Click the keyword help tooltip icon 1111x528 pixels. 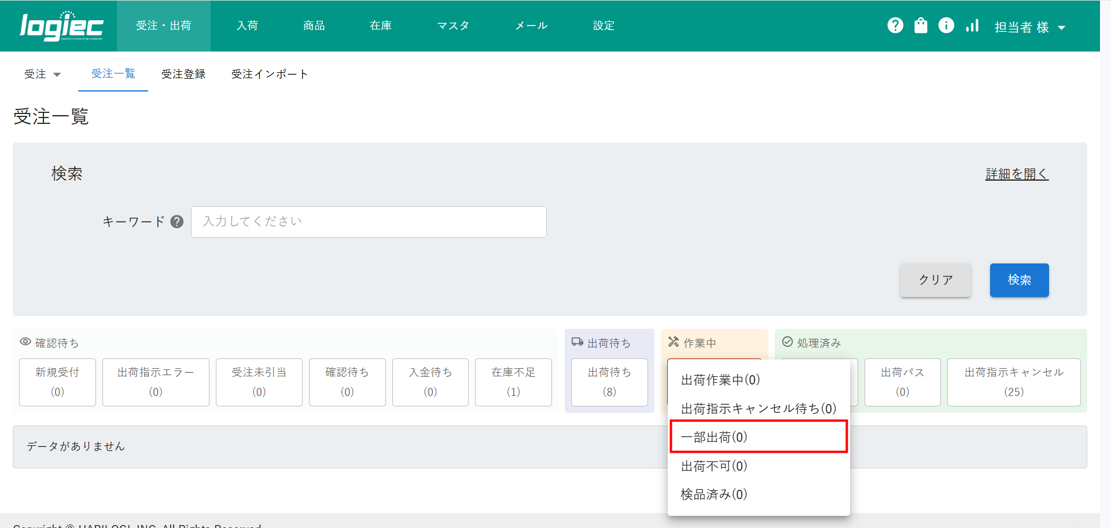point(177,222)
